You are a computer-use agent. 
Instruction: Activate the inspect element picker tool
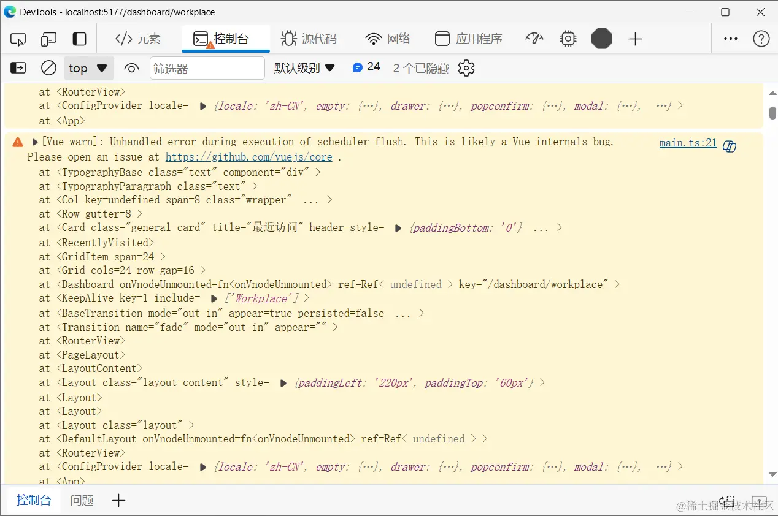coord(18,40)
